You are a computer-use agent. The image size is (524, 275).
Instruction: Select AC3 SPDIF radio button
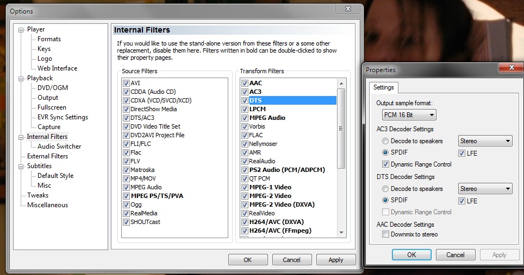(385, 152)
